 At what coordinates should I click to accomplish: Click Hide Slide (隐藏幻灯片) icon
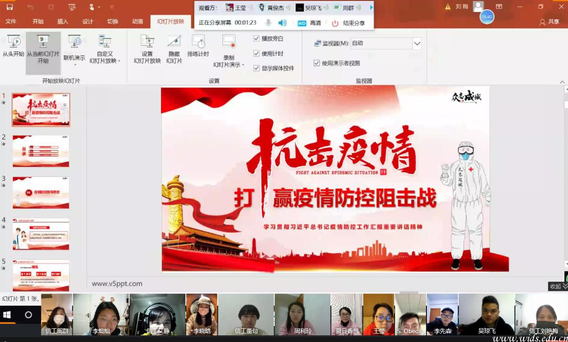coord(174,42)
